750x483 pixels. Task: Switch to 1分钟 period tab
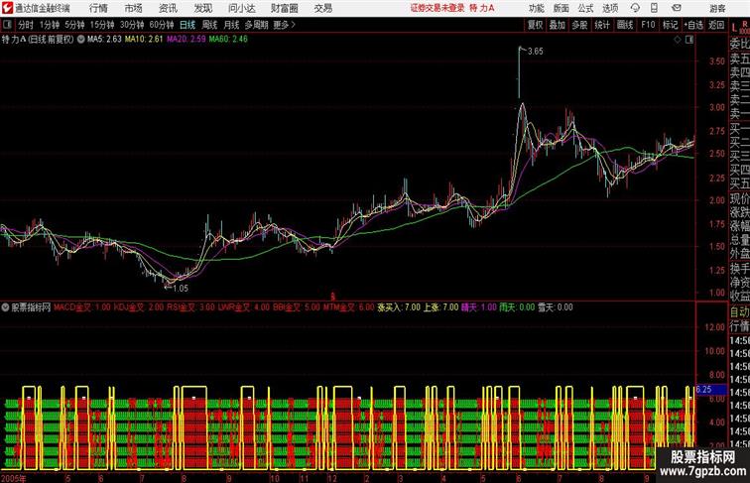coord(50,25)
